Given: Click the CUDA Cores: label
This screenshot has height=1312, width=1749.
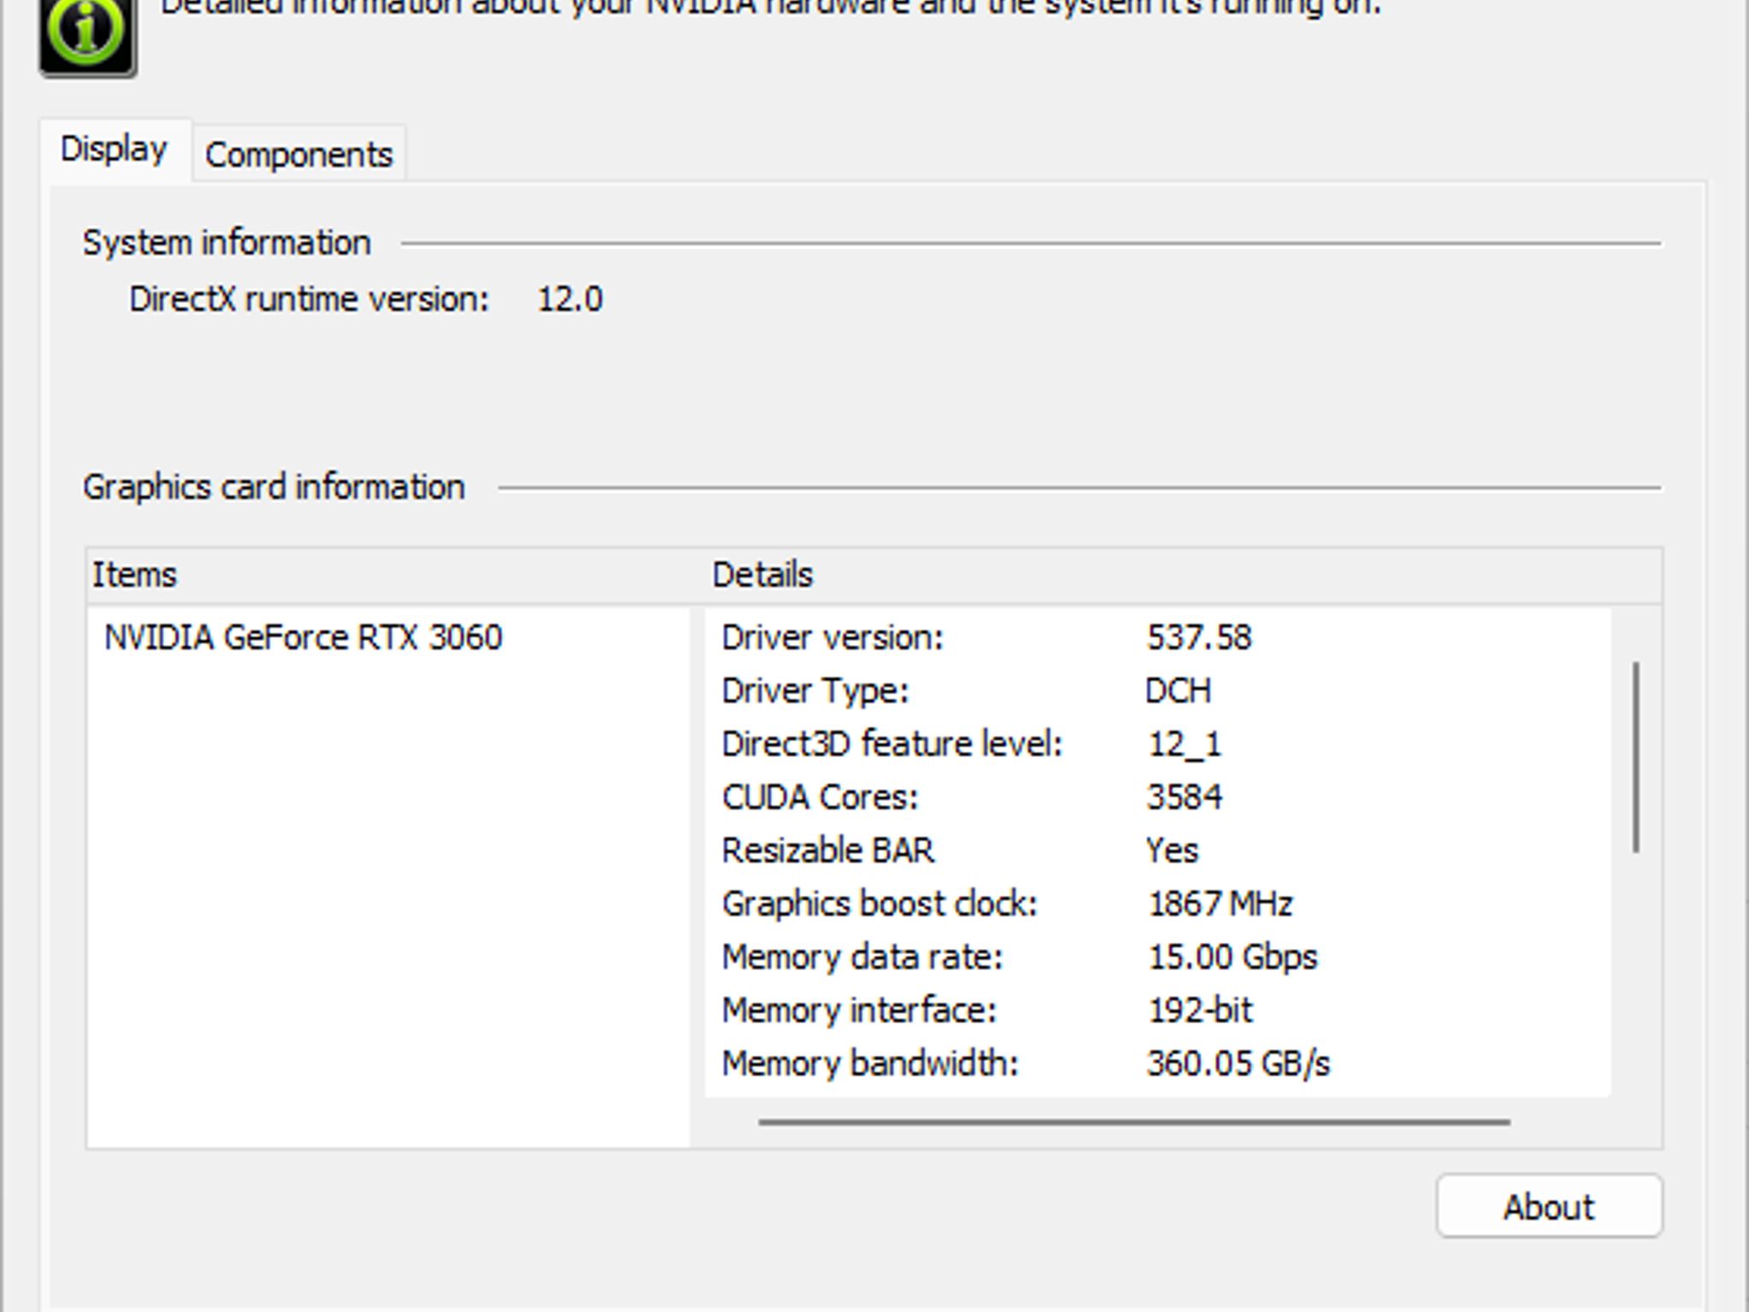Looking at the screenshot, I should tap(820, 798).
